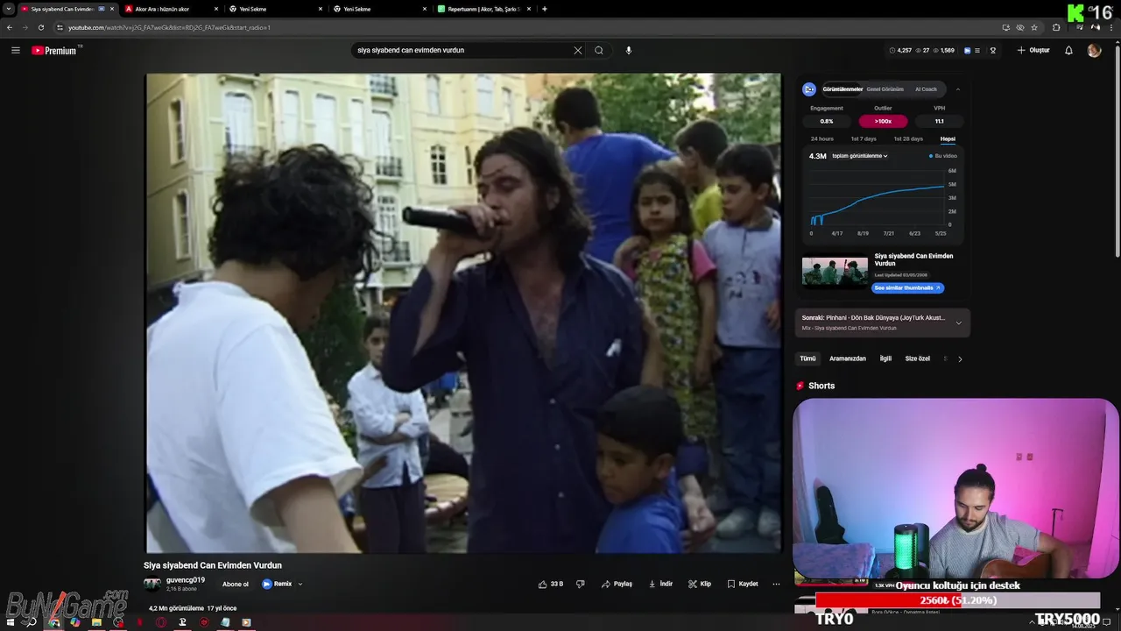Click the 0.8% Engagement value
This screenshot has width=1121, height=631.
point(827,121)
